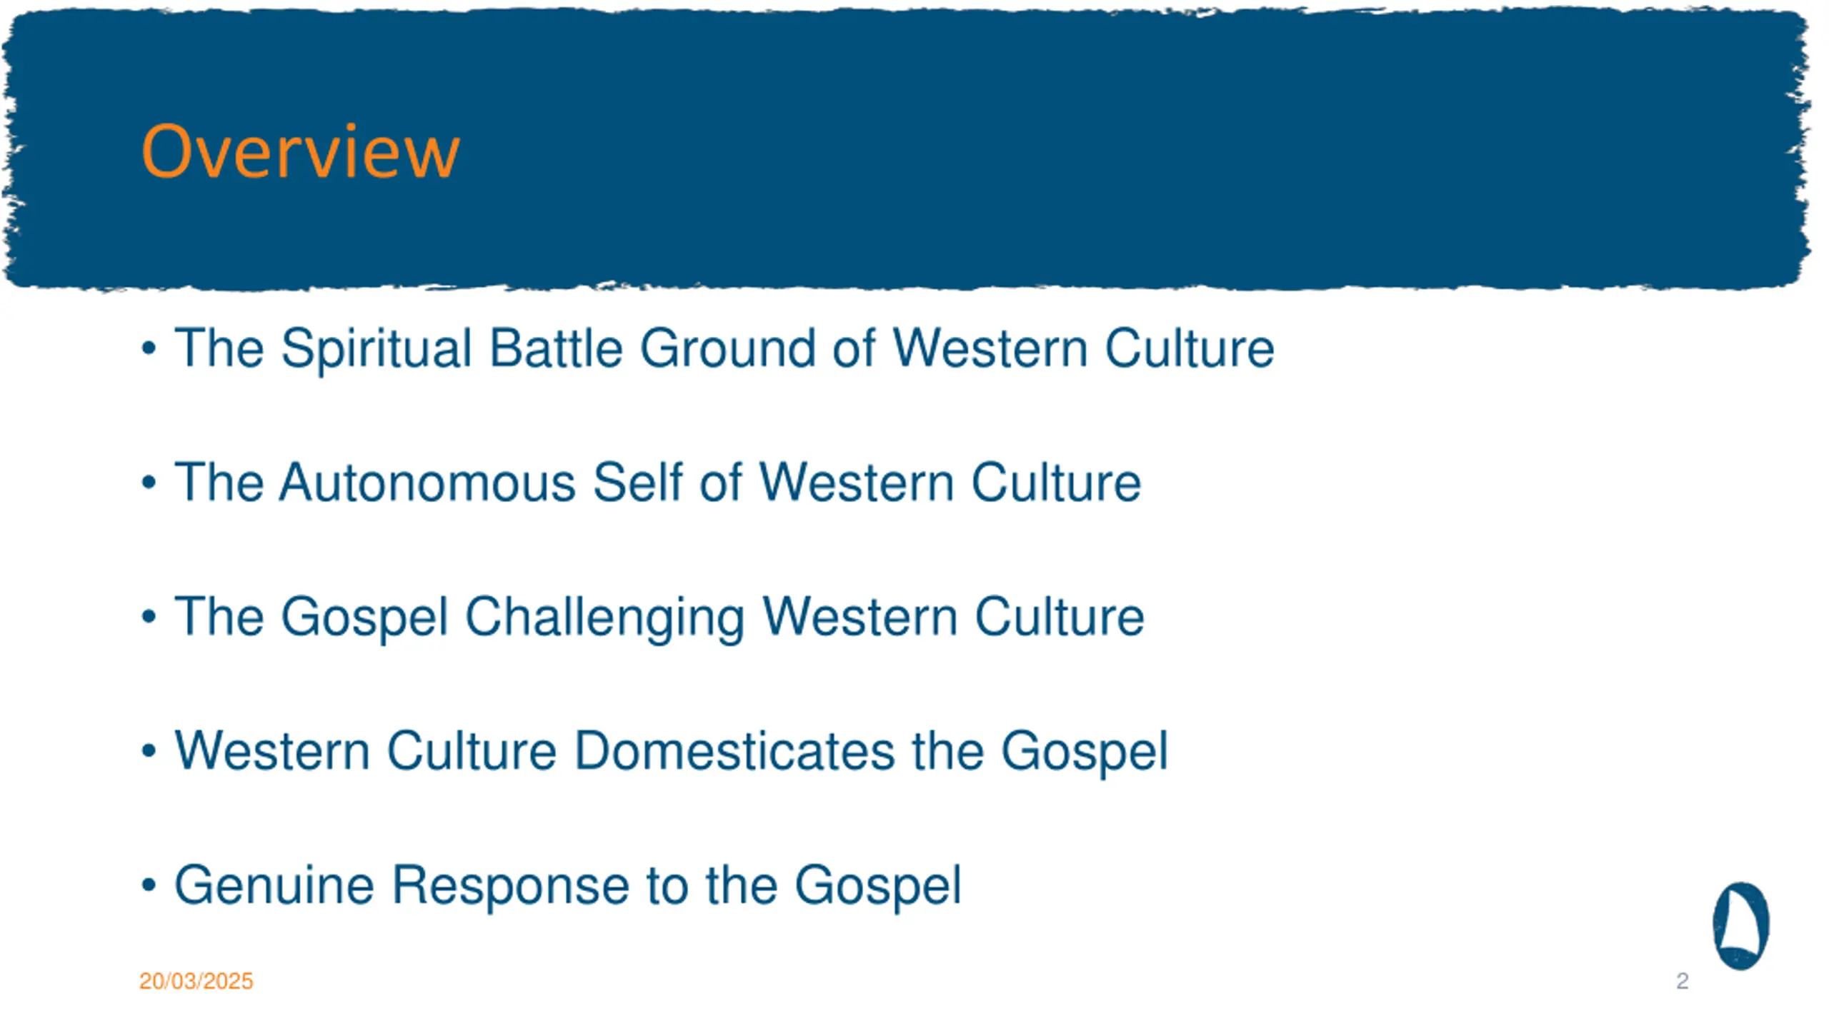Click the word Self in second bullet

(x=637, y=483)
